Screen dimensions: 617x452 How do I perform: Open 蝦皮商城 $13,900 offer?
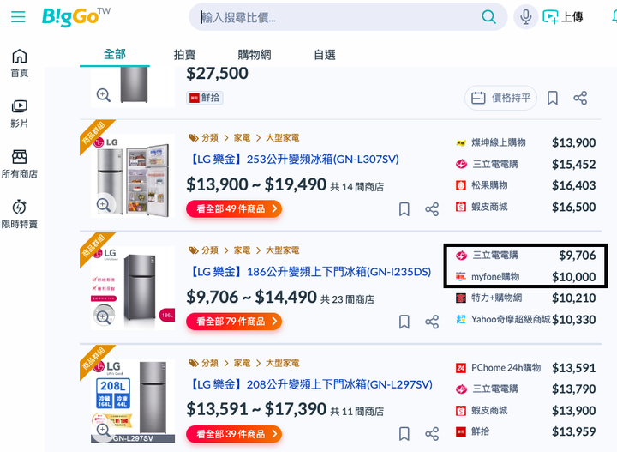(525, 411)
